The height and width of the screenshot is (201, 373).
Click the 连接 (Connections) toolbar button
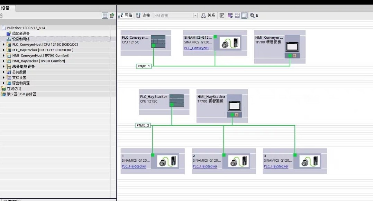pos(143,16)
